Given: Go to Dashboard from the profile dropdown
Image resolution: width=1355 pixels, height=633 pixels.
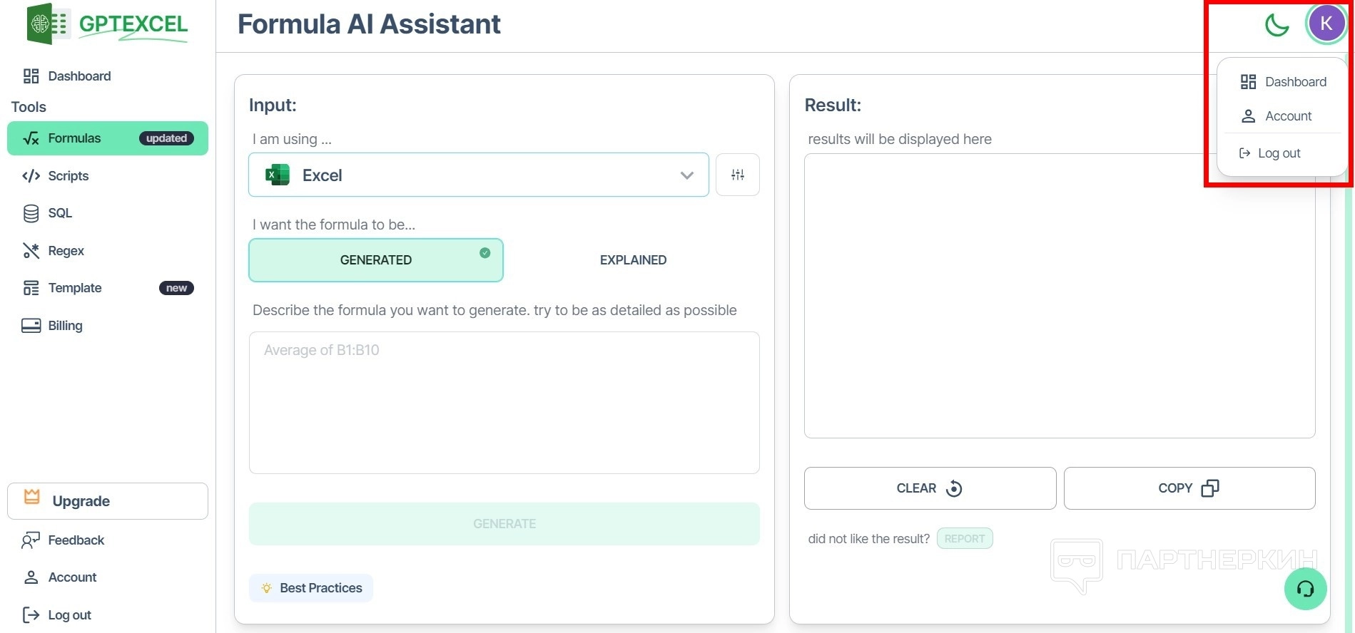Looking at the screenshot, I should 1294,82.
